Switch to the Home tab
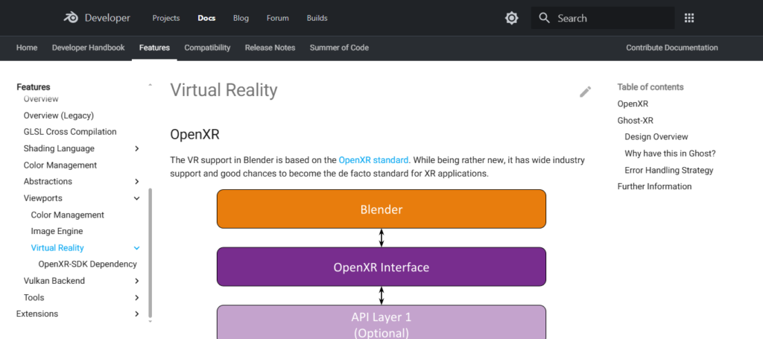763x339 pixels. 27,48
